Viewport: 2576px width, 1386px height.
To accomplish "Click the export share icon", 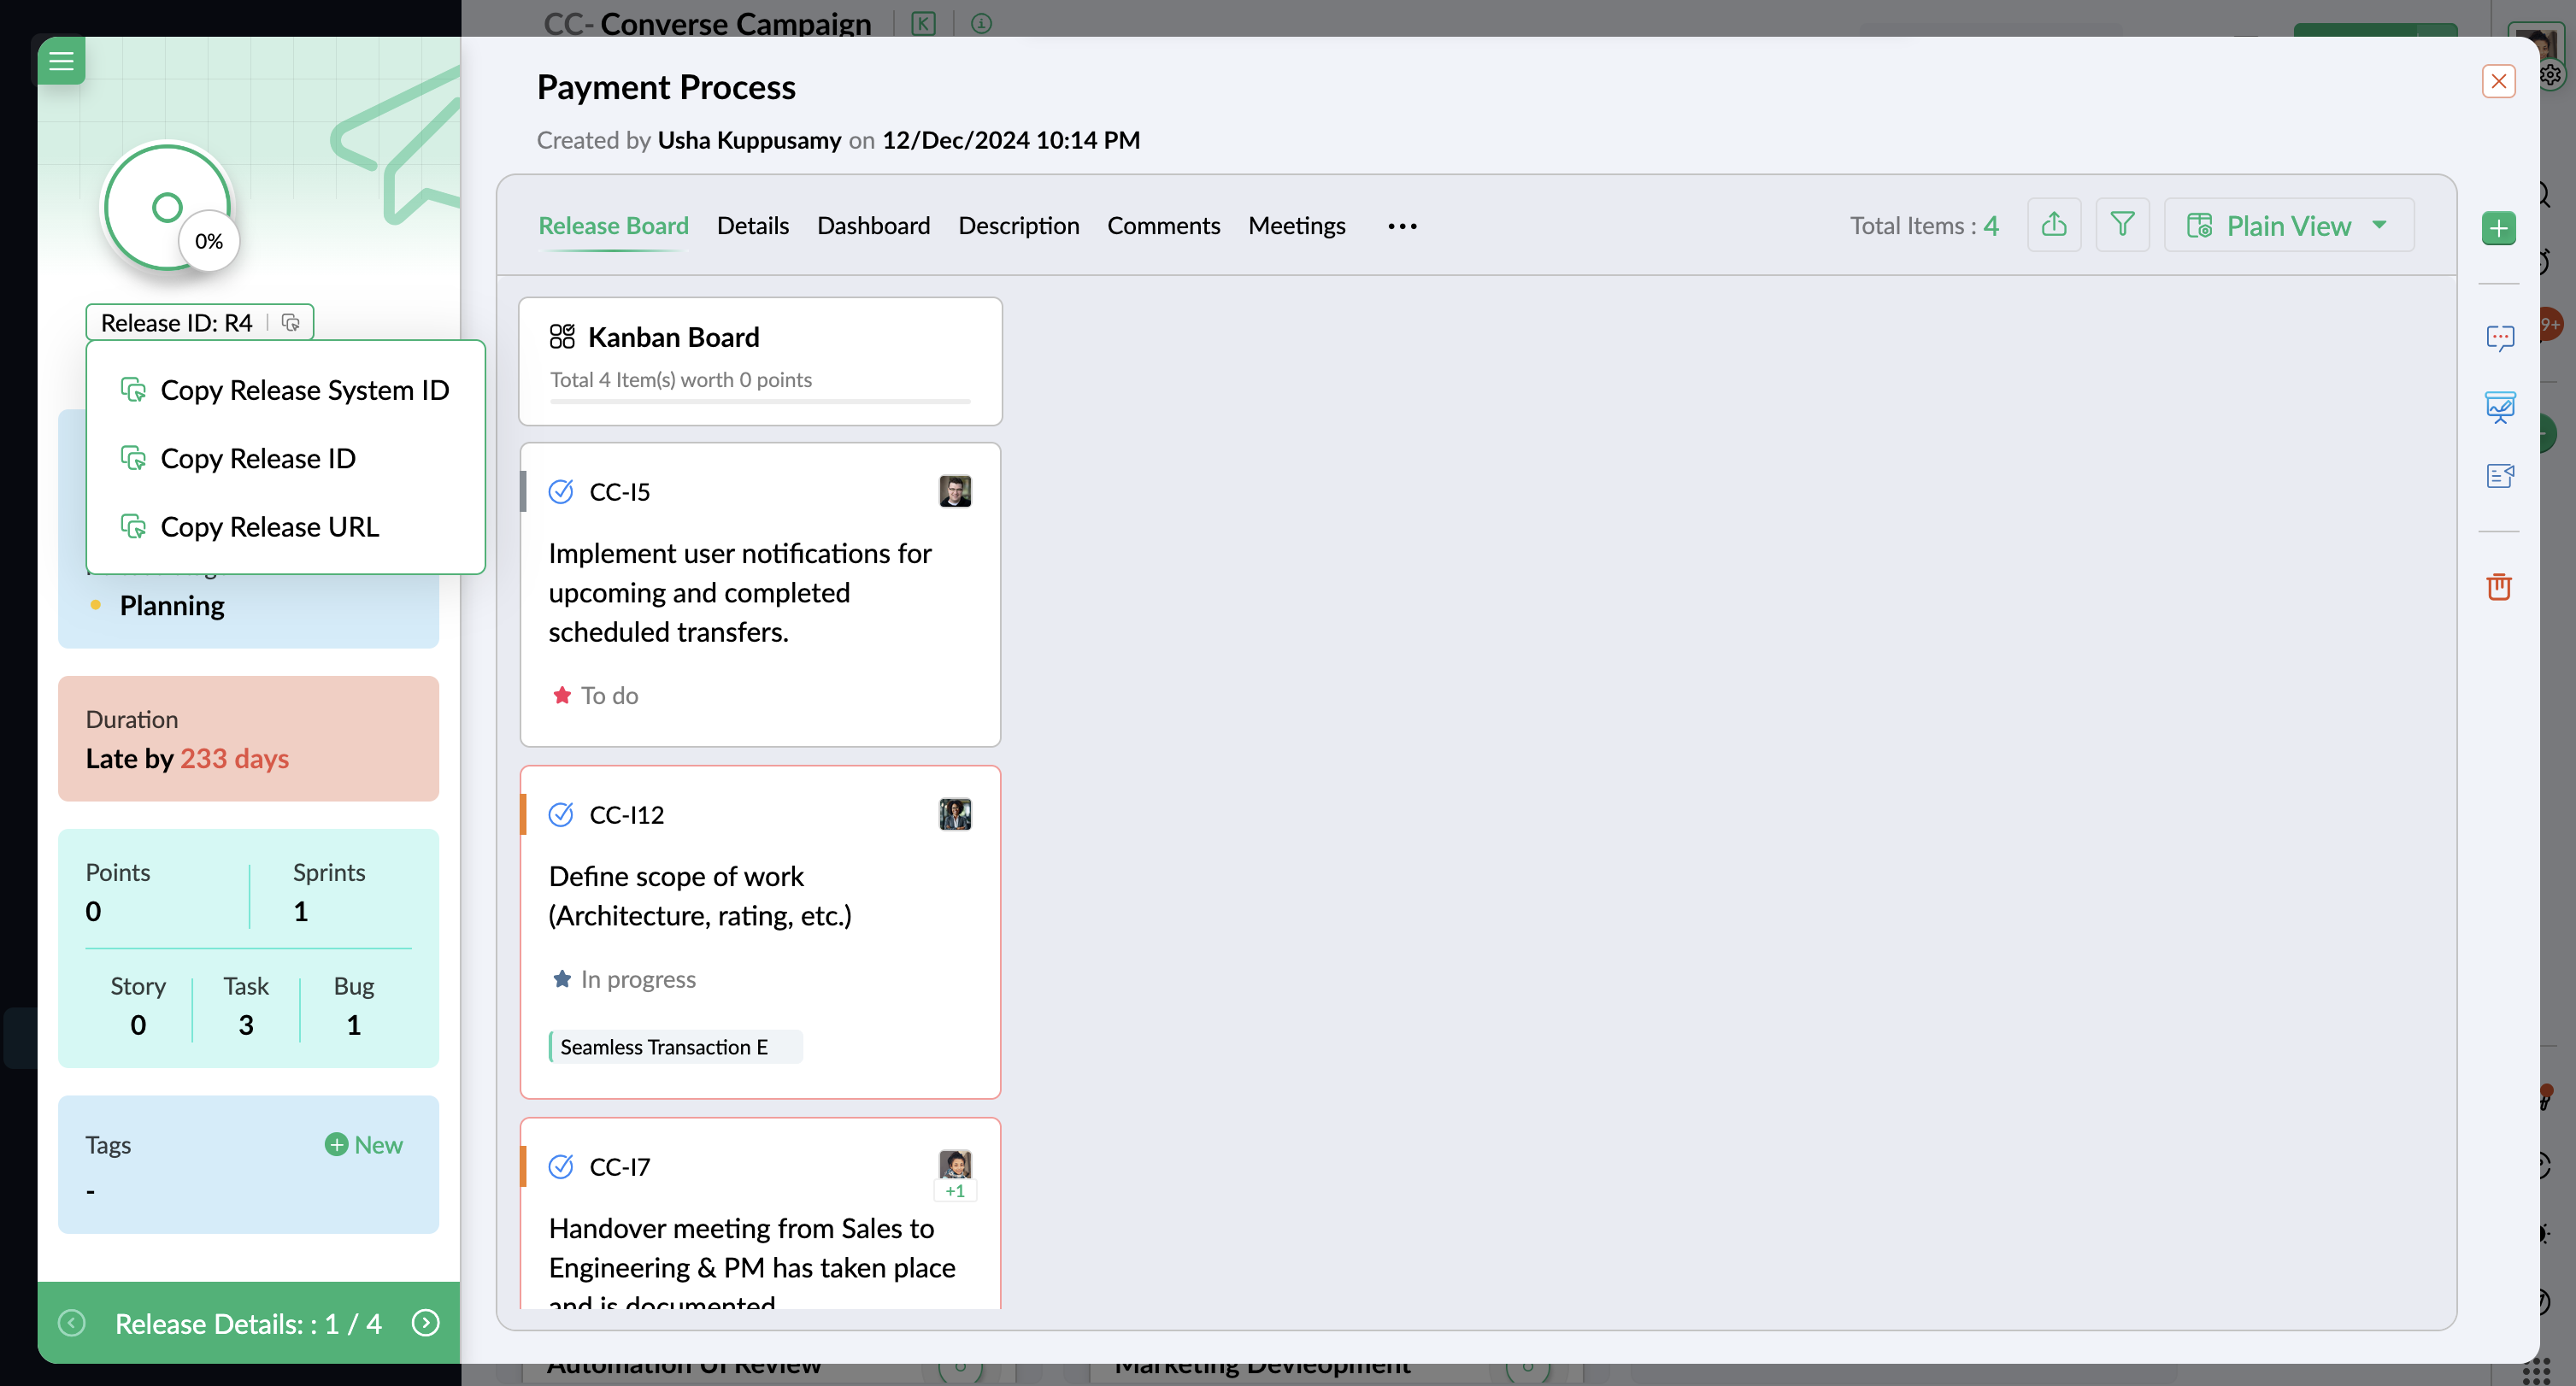I will coord(2053,225).
